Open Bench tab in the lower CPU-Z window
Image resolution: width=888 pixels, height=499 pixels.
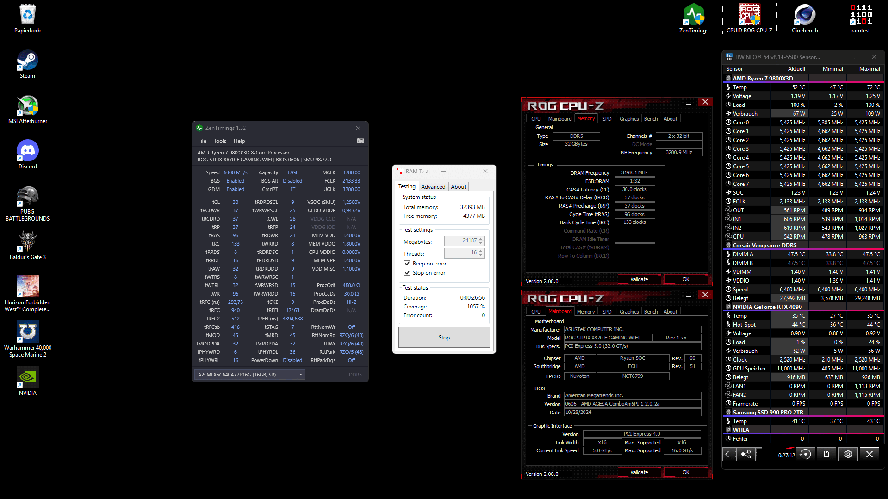(x=651, y=312)
